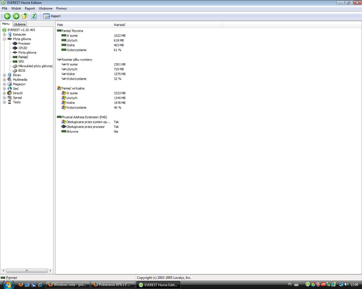This screenshot has width=362, height=289.
Task: Select the 3323 MB virtual memory total
Action: click(120, 93)
